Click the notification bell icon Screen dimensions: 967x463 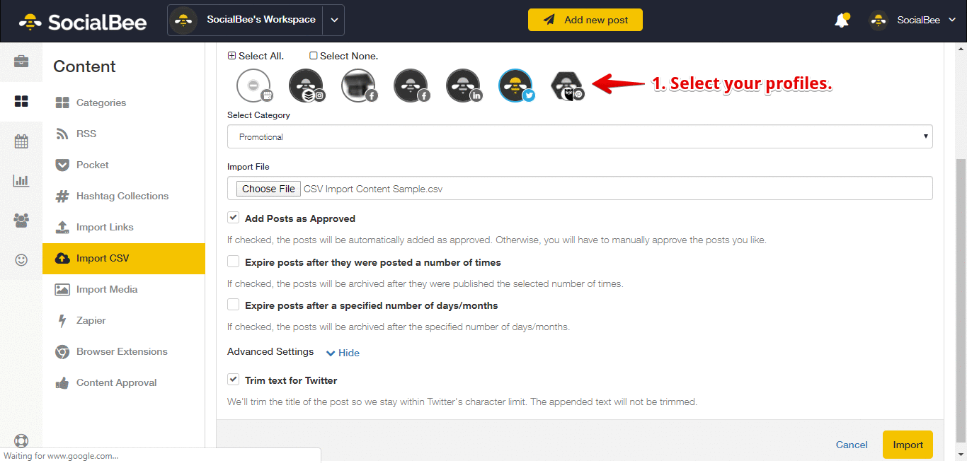coord(842,20)
